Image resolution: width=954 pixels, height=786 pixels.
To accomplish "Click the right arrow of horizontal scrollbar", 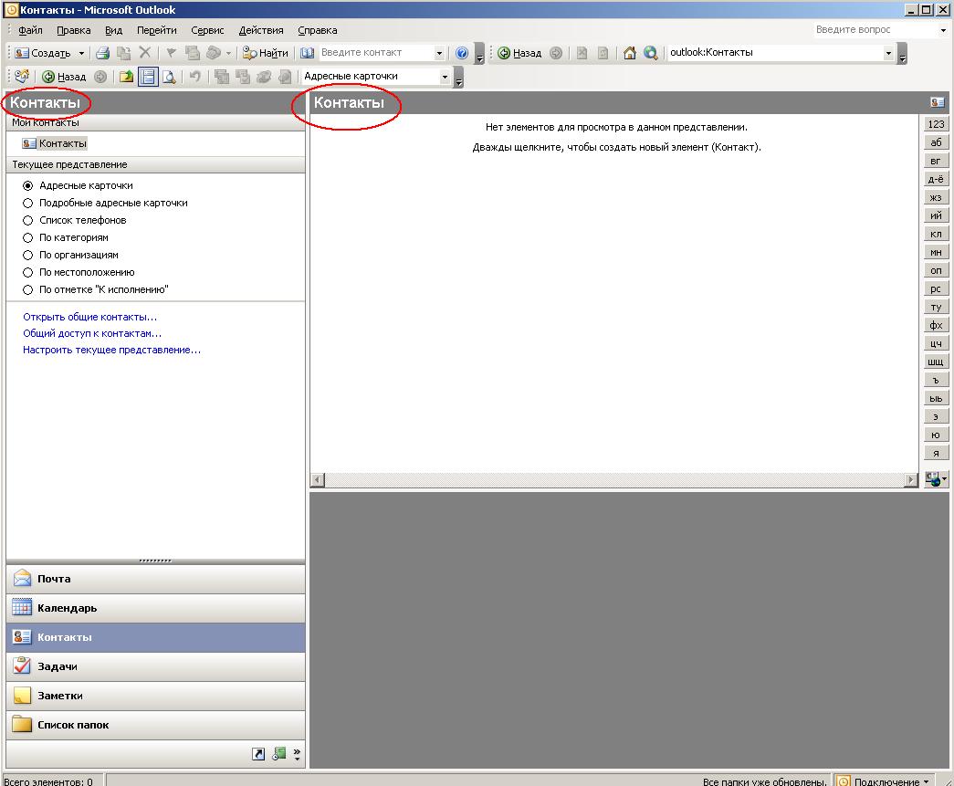I will (x=911, y=480).
